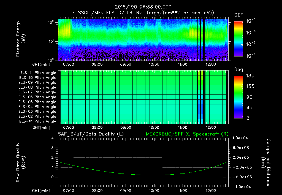The width and height of the screenshot is (282, 195).
Task: Click the 90 value on Deg scale
Action: point(250,97)
